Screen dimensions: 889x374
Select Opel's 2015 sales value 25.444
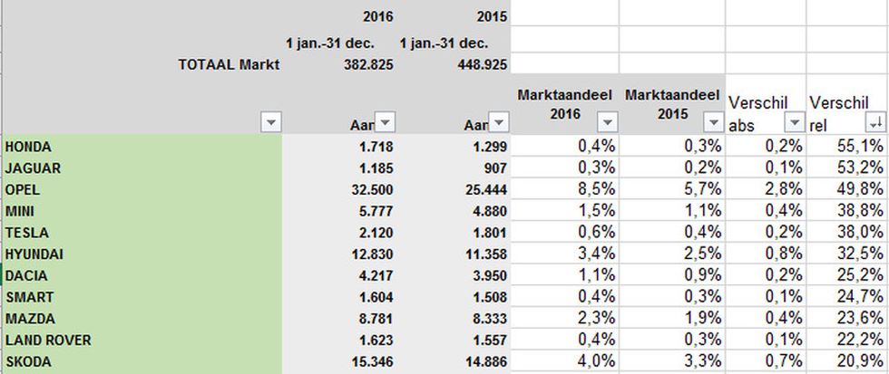(x=486, y=189)
